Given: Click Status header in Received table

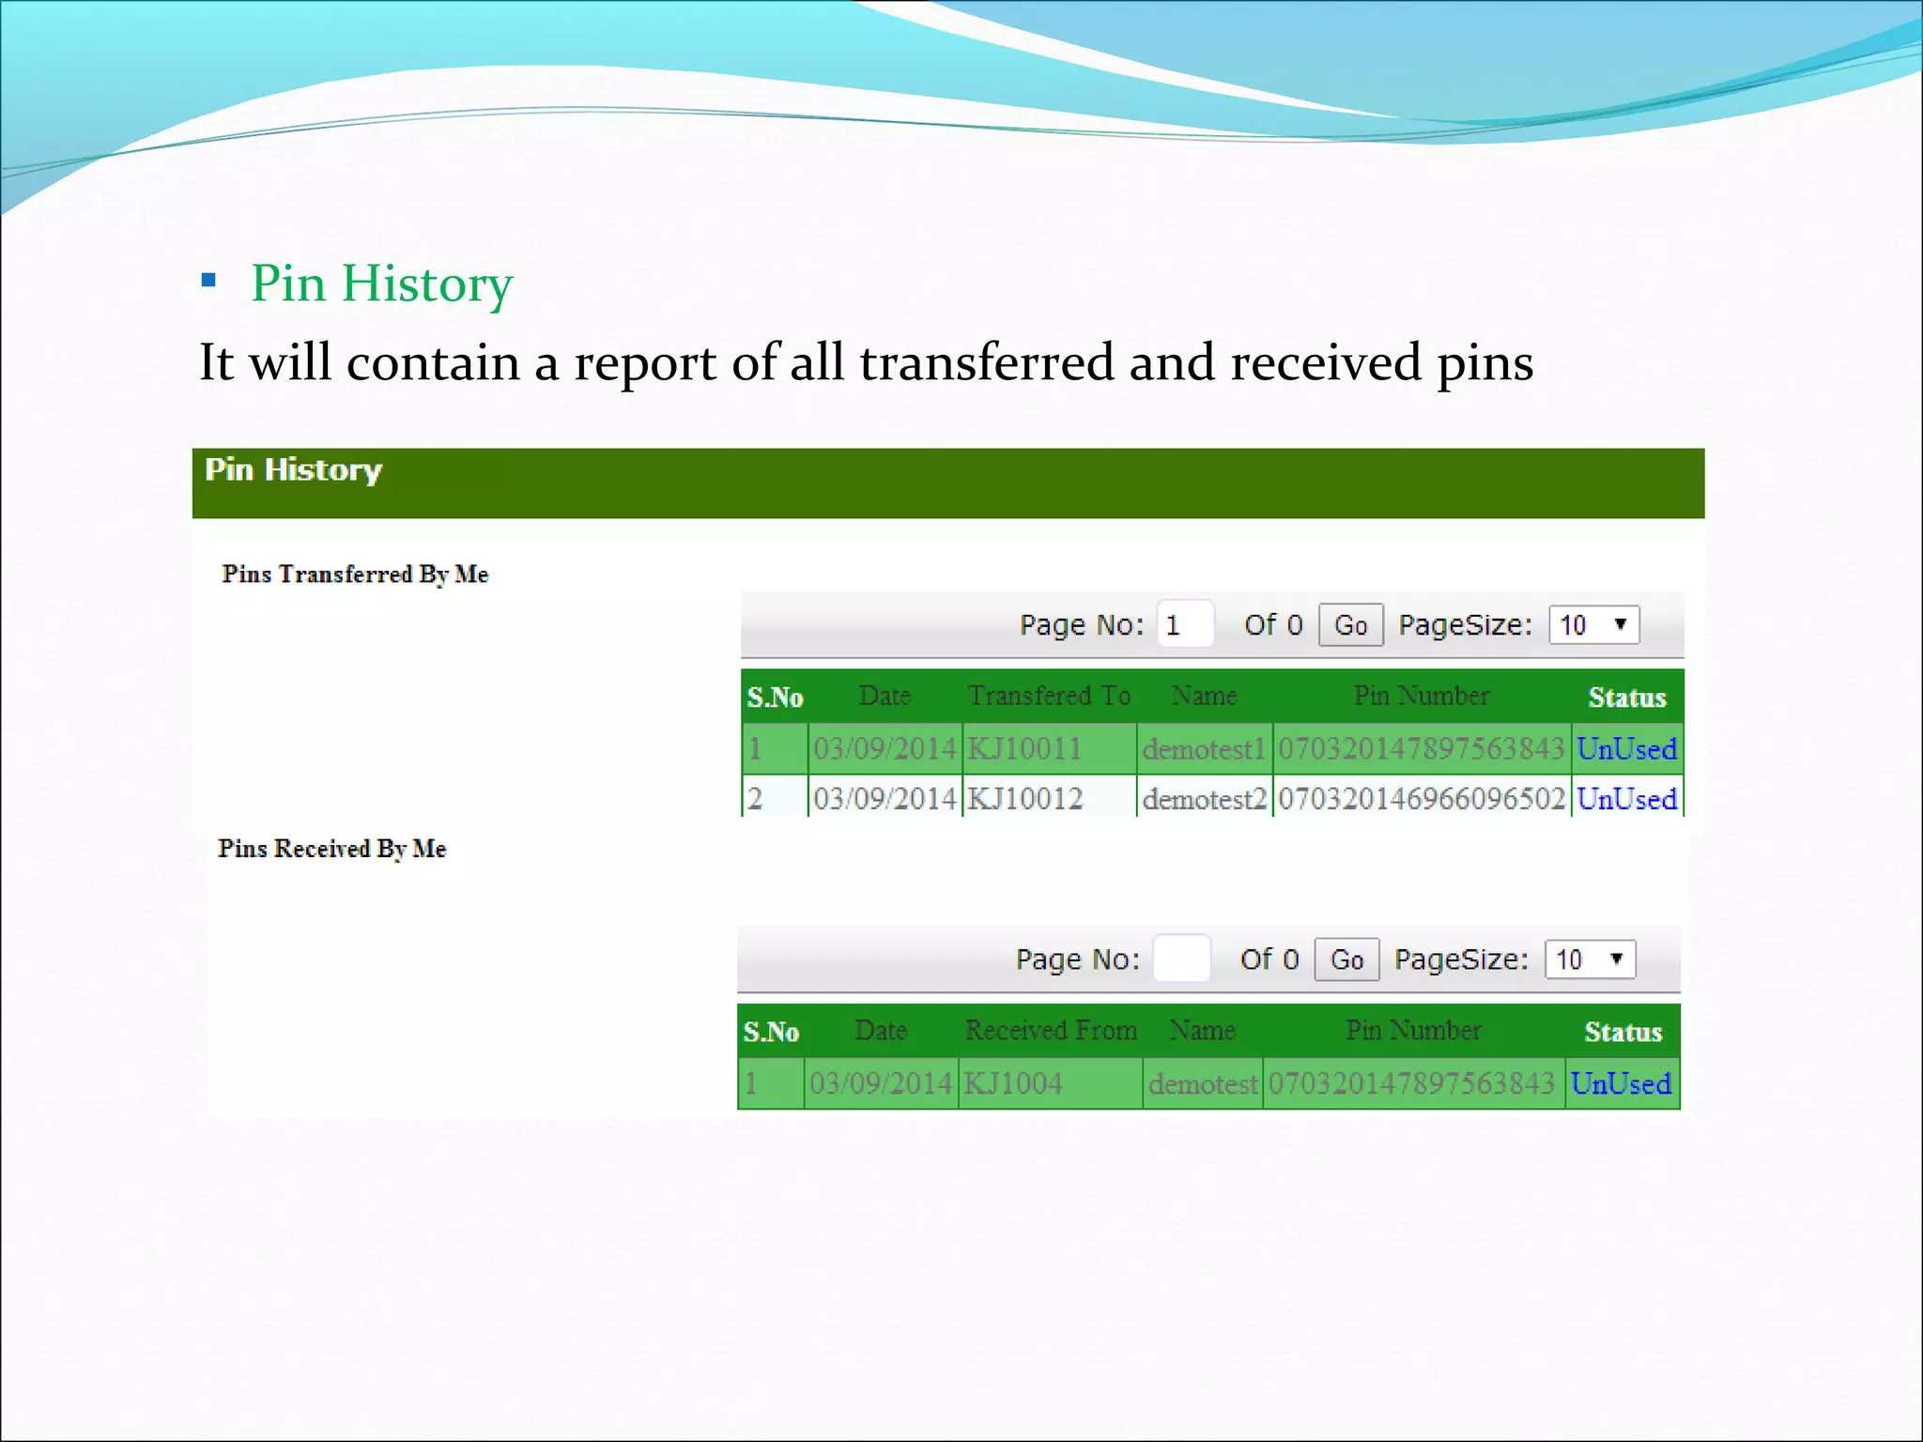Looking at the screenshot, I should 1623,1032.
